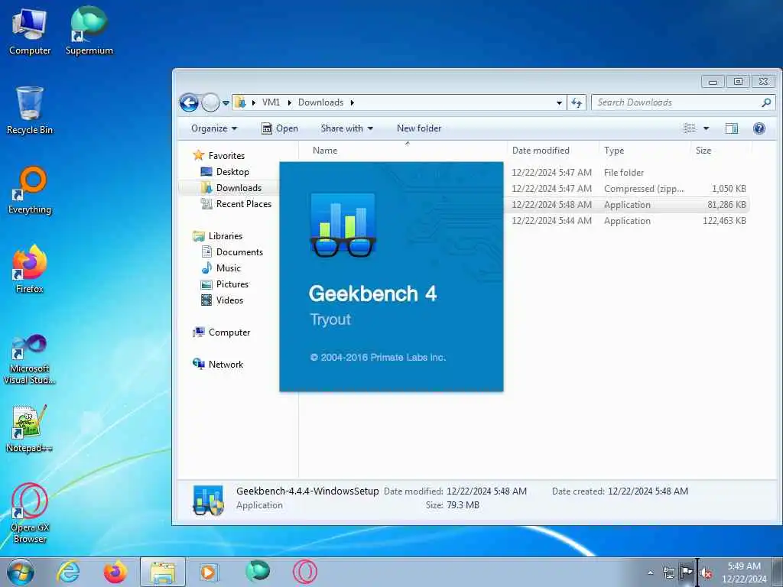783x587 pixels.
Task: Open Recent Places in navigation pane
Action: click(236, 203)
